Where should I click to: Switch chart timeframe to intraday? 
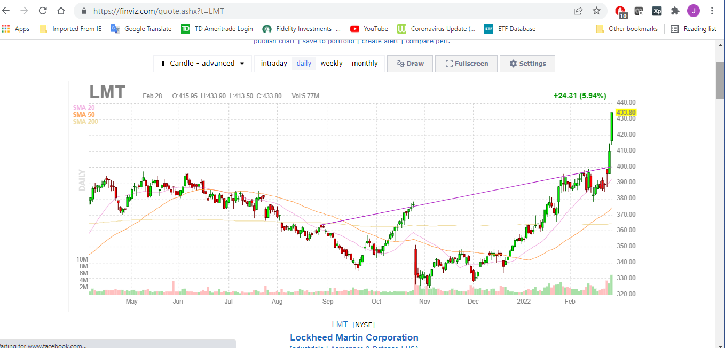click(x=274, y=64)
